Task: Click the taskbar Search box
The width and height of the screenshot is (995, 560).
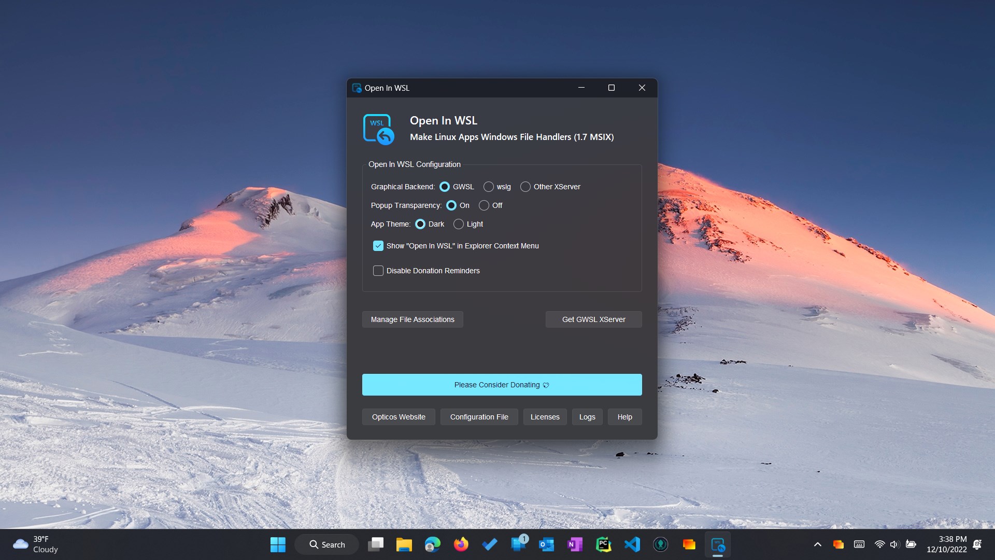Action: pyautogui.click(x=327, y=544)
